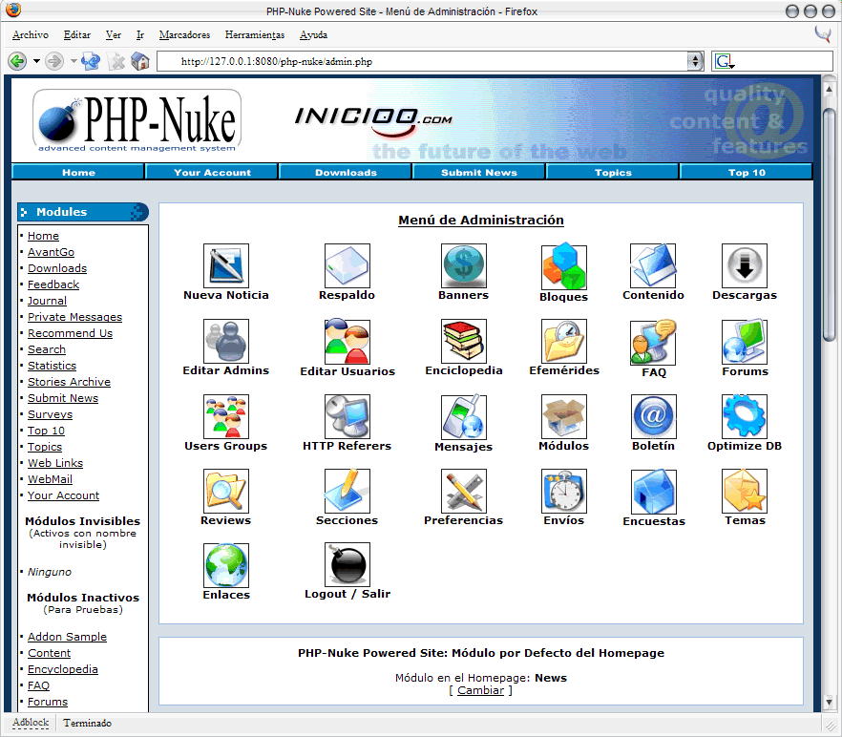Open the address bar URL dropdown
The height and width of the screenshot is (737, 842).
[x=695, y=61]
